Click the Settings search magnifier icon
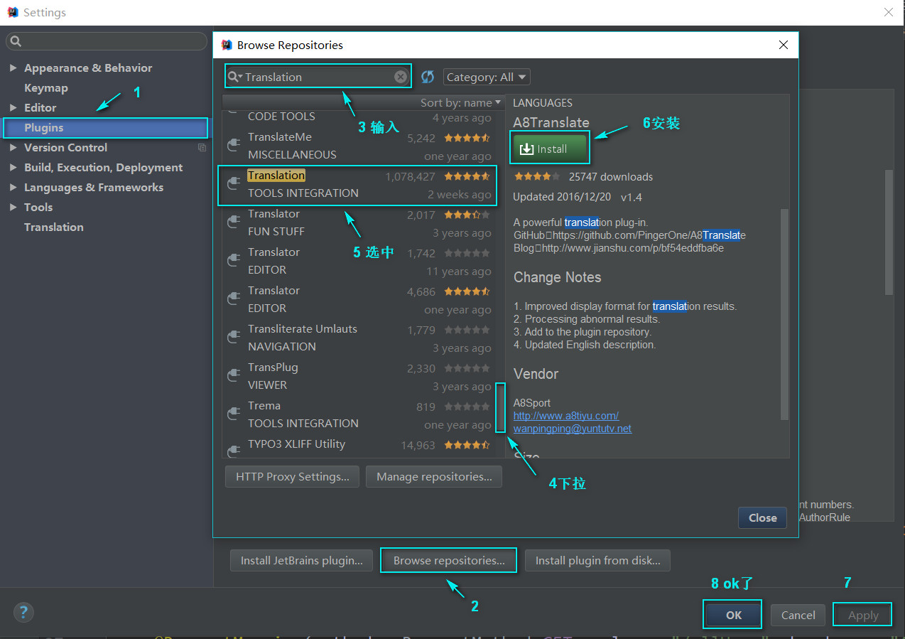905x639 pixels. coord(16,41)
